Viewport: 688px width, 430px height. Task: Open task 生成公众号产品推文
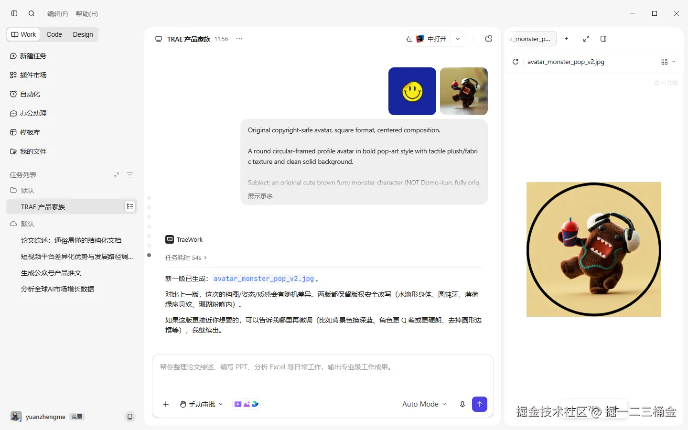[51, 273]
